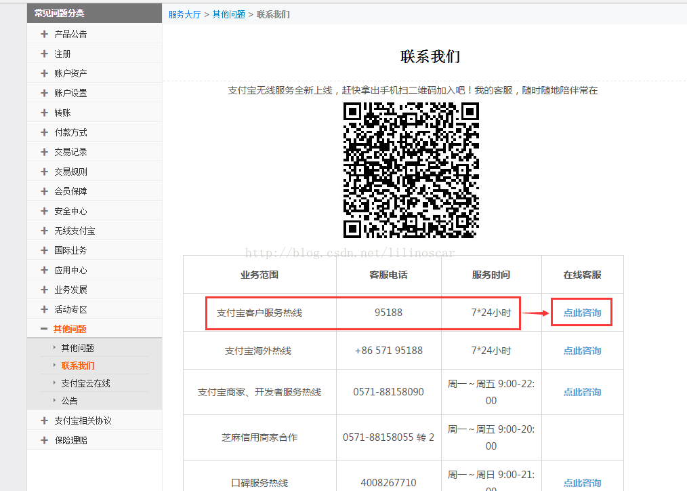This screenshot has width=687, height=491.
Task: Open the 安全中心 sidebar category
Action: 70,211
